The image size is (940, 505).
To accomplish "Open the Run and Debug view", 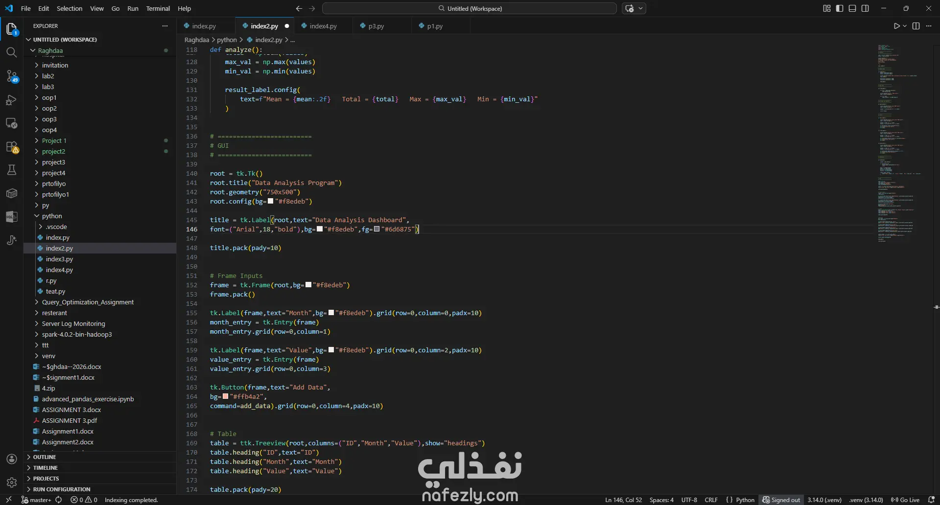I will click(x=12, y=100).
